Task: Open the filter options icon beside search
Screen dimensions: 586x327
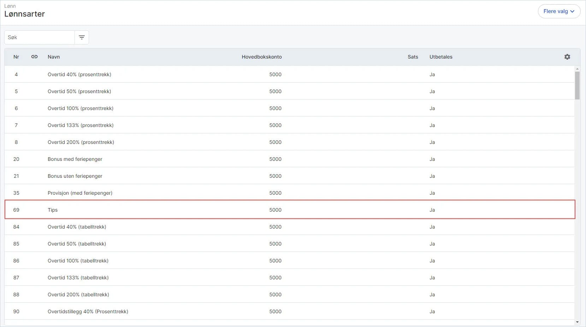Action: 82,37
